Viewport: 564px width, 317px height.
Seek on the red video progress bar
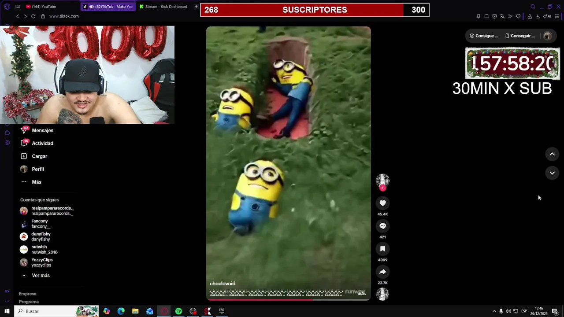pyautogui.click(x=289, y=300)
